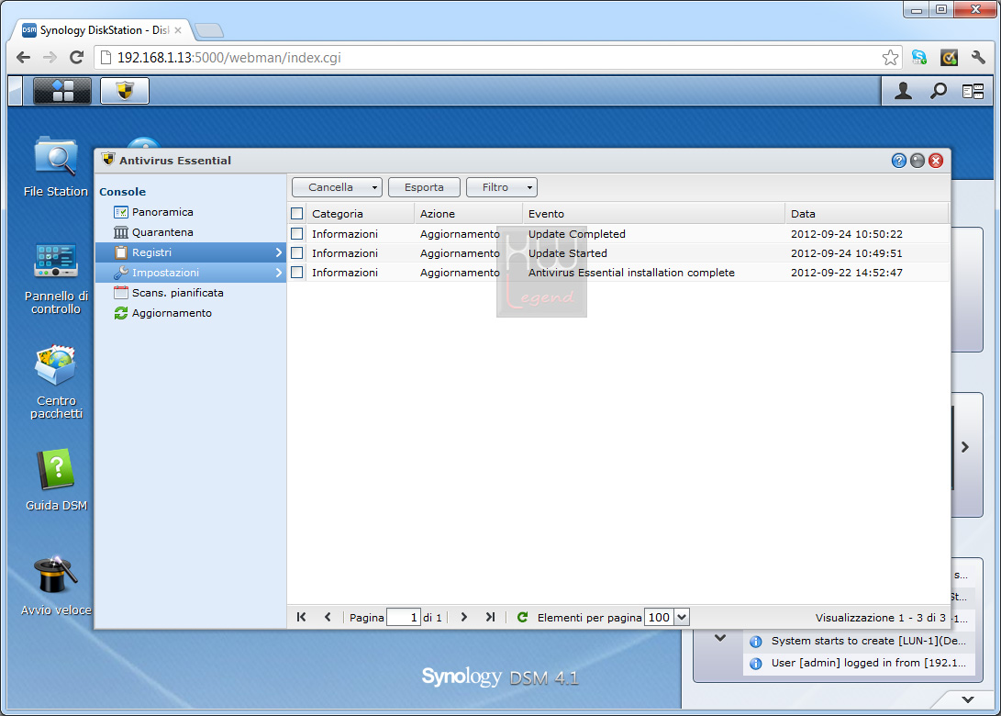
Task: Reload the browser page
Action: point(76,58)
